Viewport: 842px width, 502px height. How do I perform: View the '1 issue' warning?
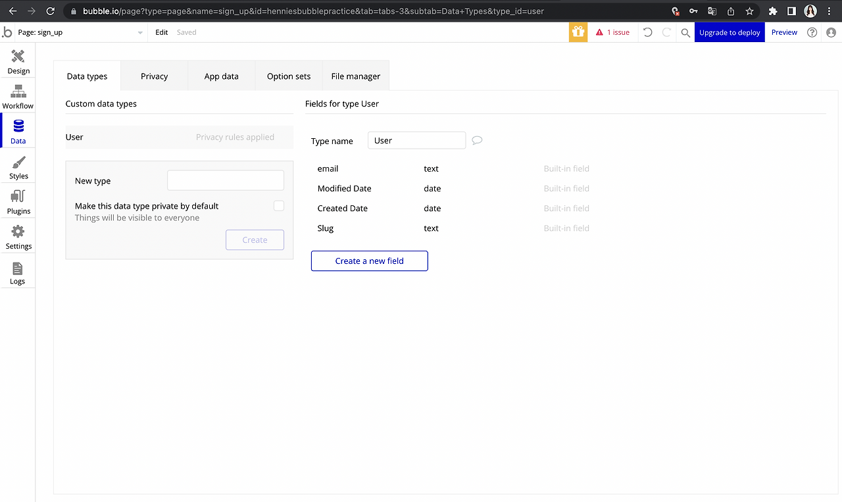pyautogui.click(x=612, y=32)
